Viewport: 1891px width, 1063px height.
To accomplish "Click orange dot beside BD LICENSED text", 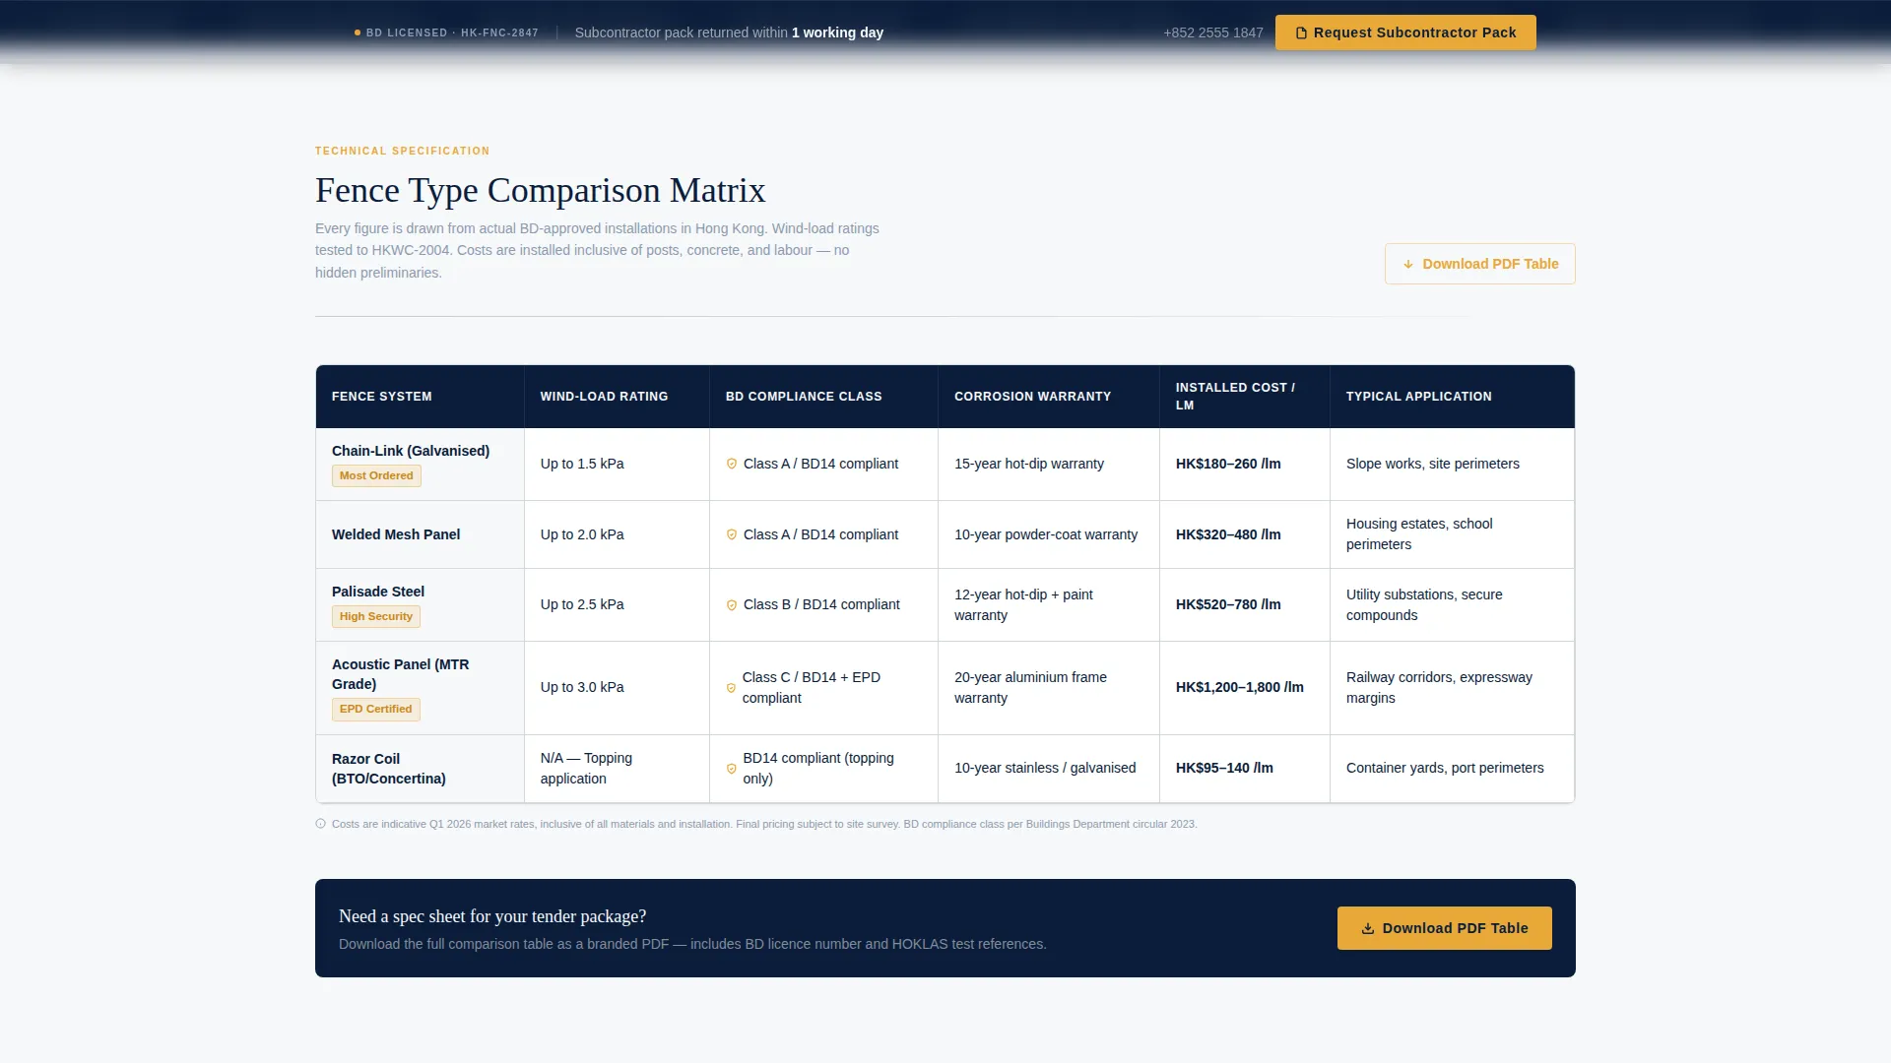I will pos(358,32).
